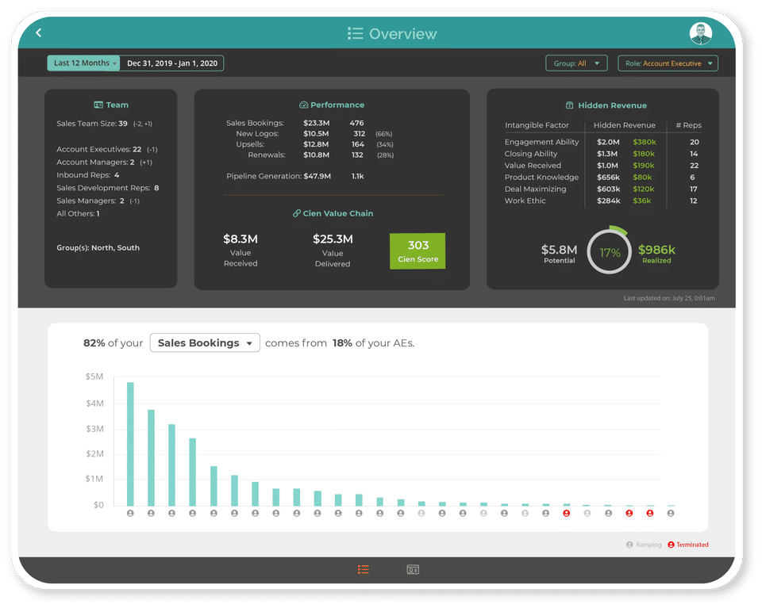Open the Sales Bookings metric dropdown

(x=205, y=342)
